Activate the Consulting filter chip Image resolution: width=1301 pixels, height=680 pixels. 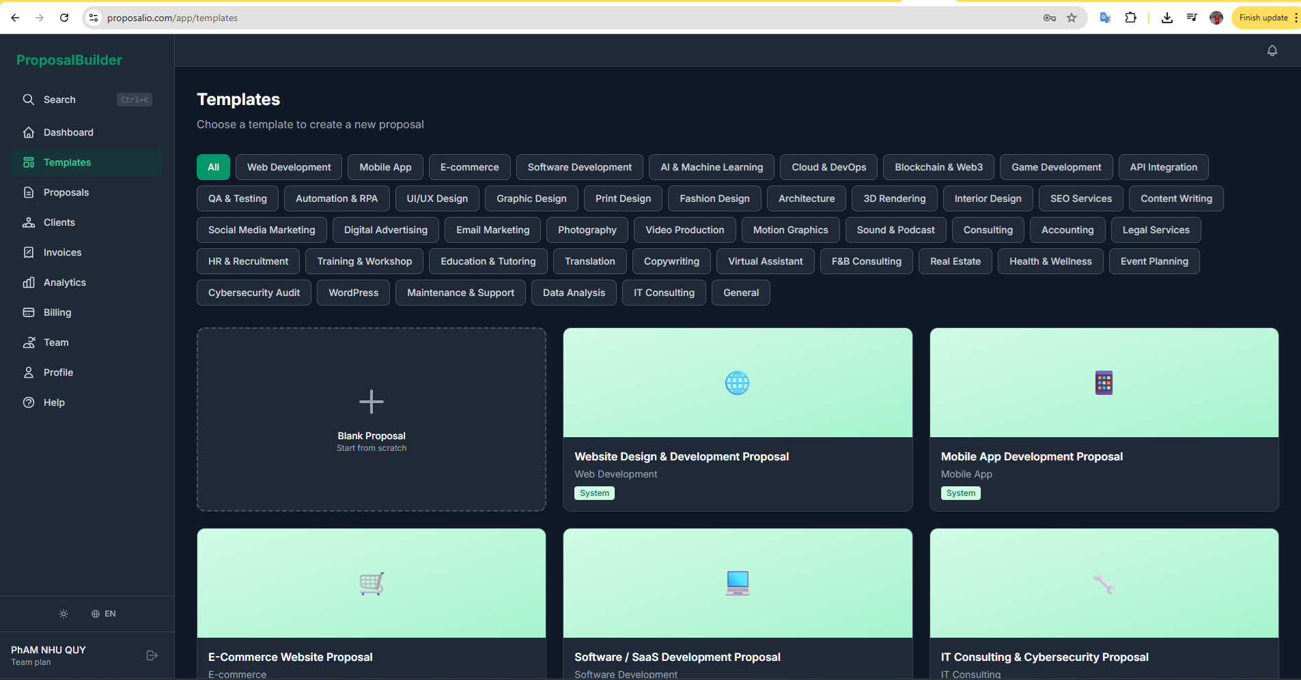point(988,229)
